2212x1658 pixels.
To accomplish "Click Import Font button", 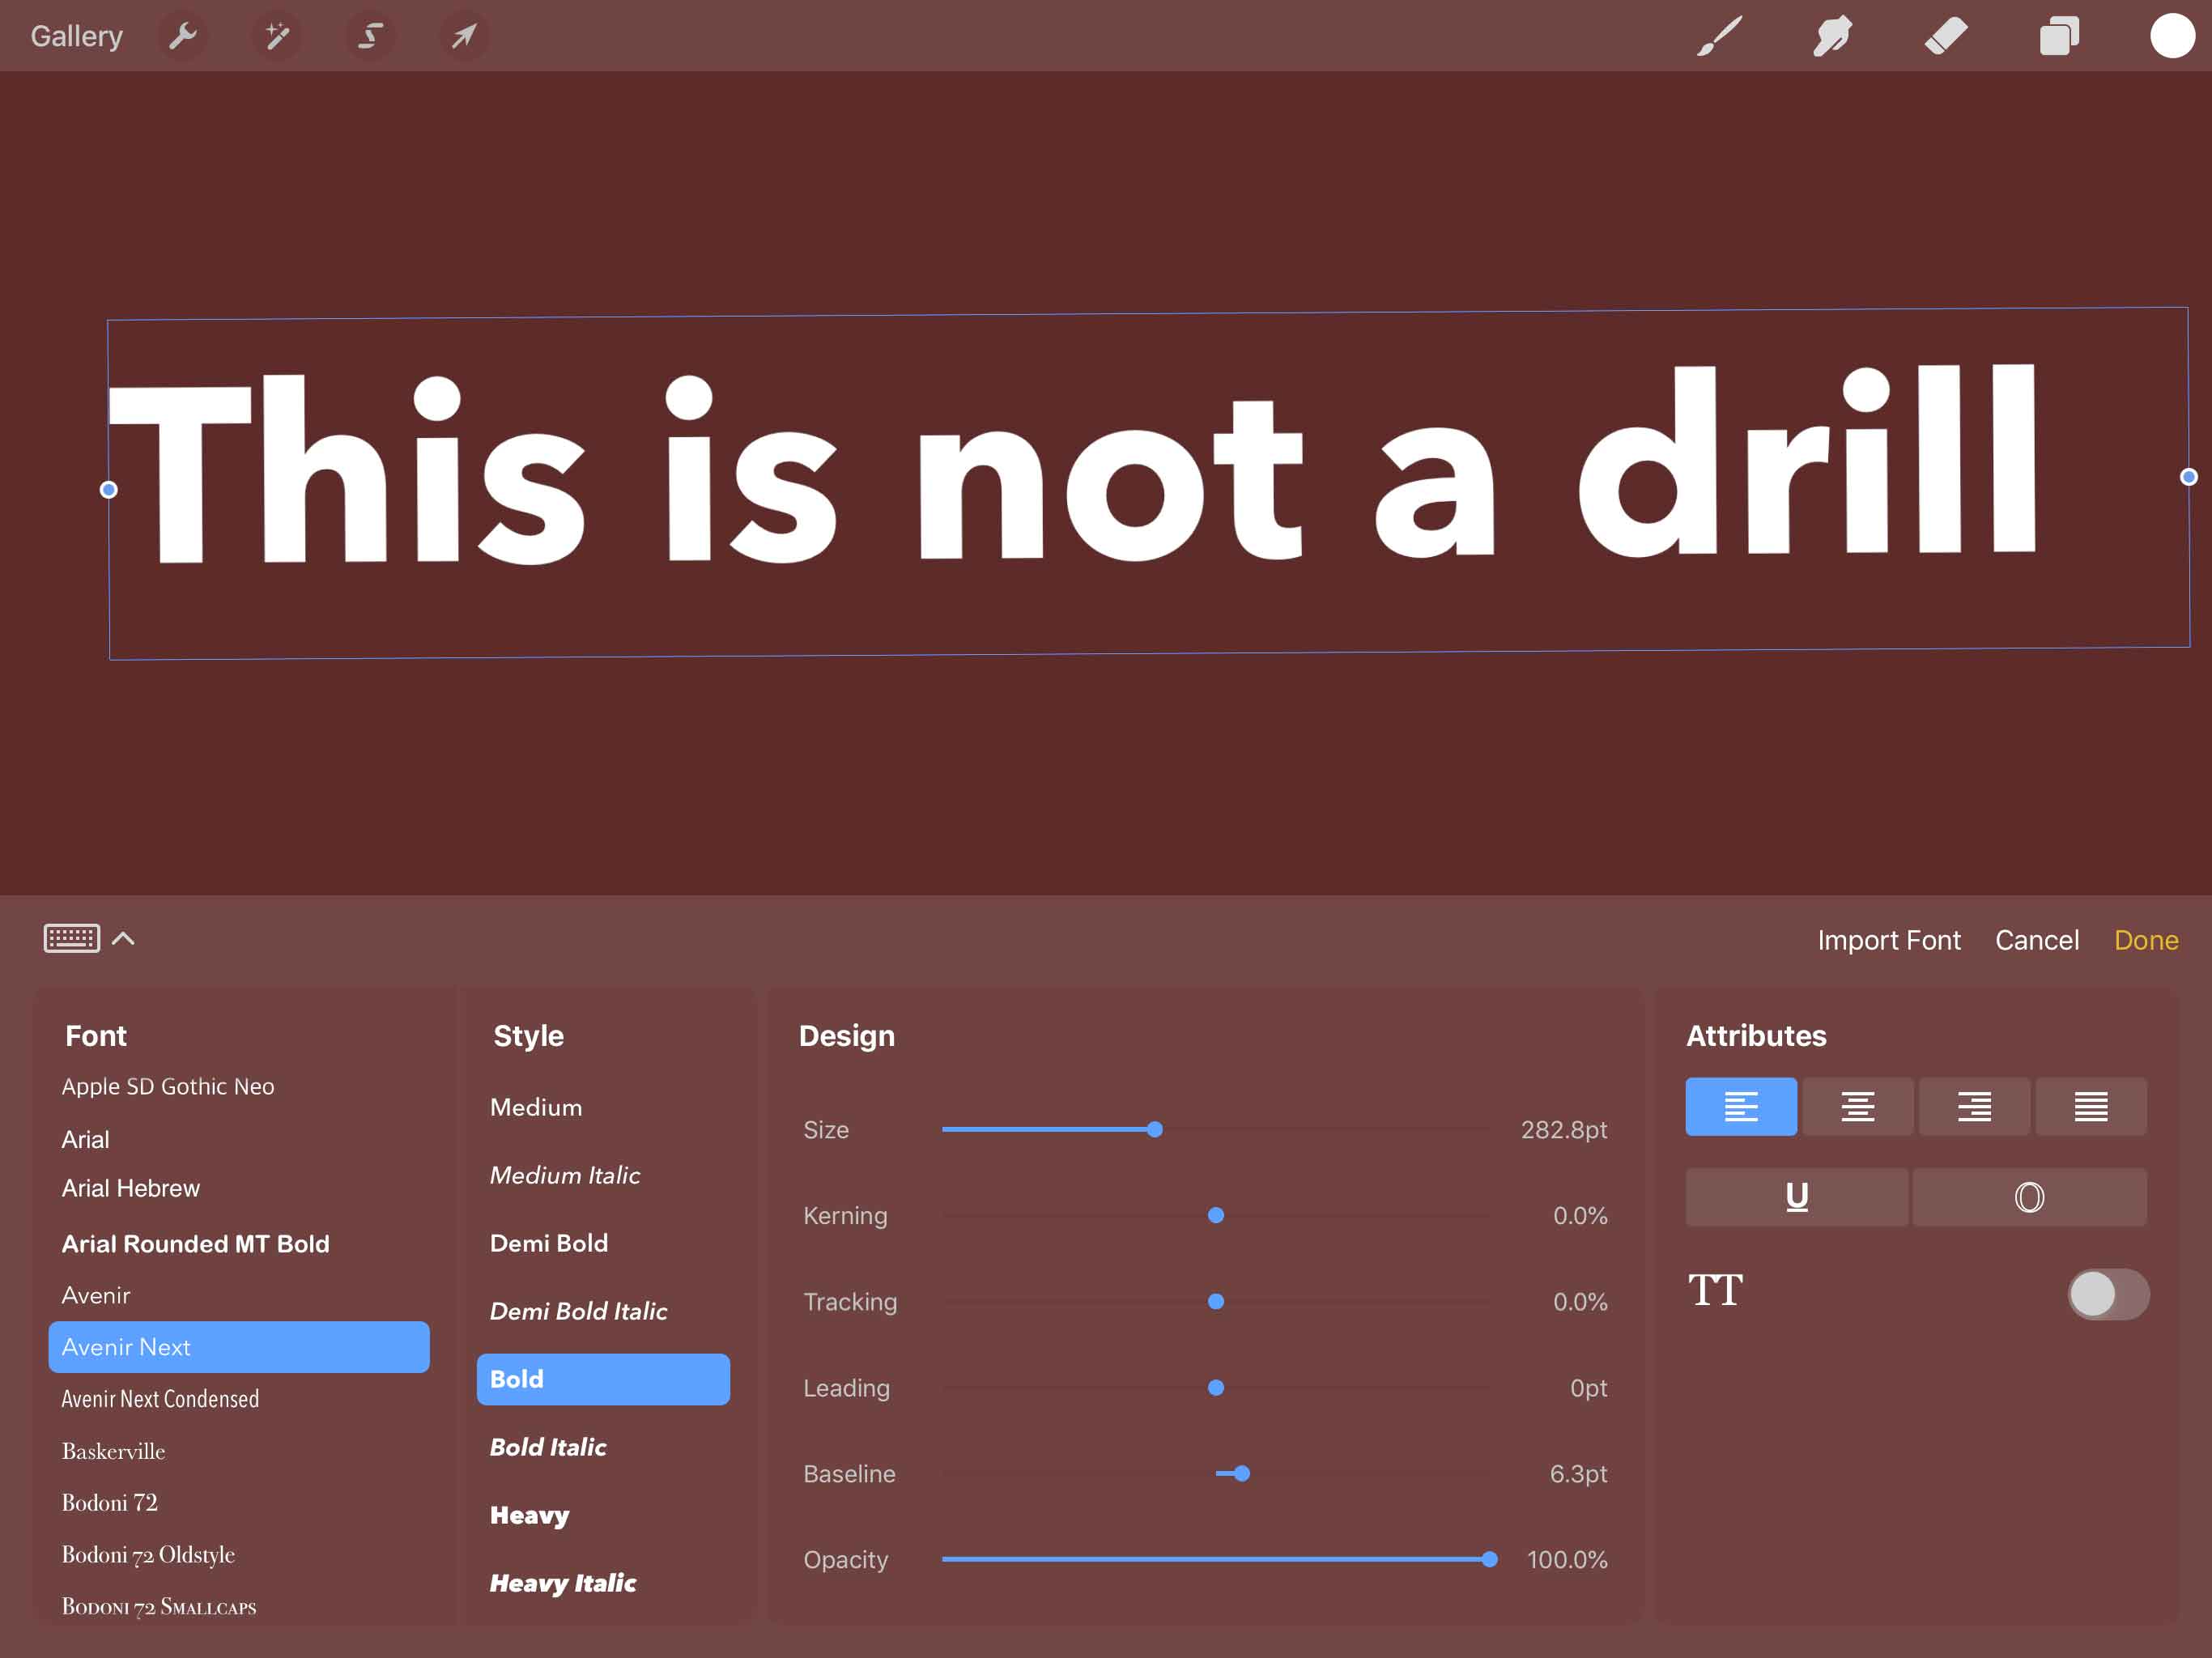I will 1888,939.
